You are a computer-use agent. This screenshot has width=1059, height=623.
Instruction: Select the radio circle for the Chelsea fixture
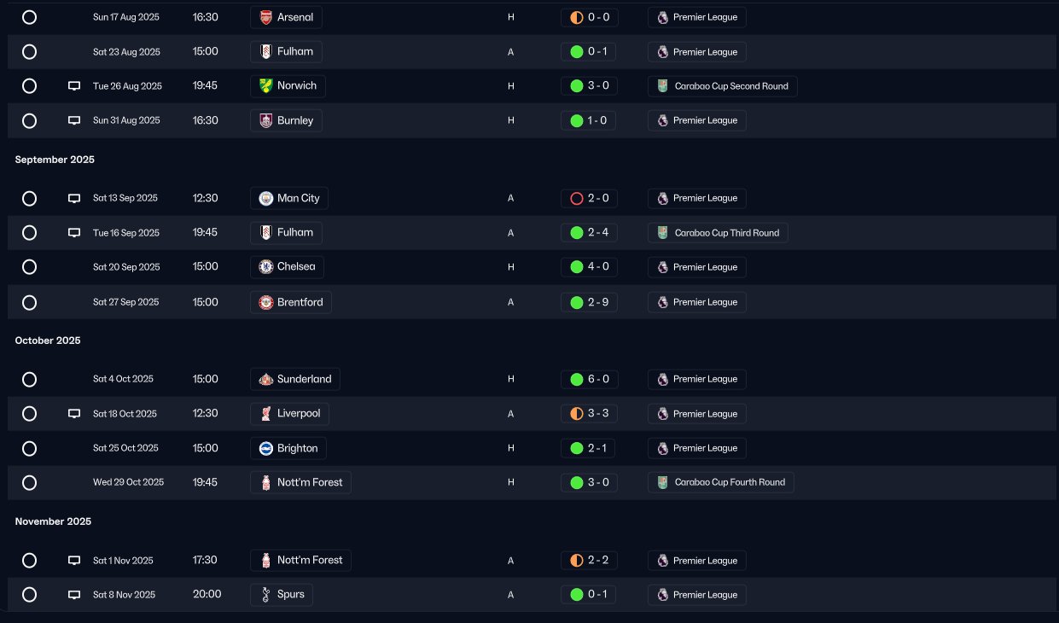point(29,267)
